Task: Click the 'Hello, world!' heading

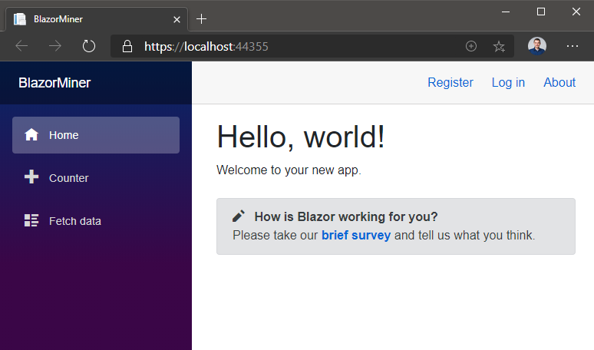Action: (300, 137)
